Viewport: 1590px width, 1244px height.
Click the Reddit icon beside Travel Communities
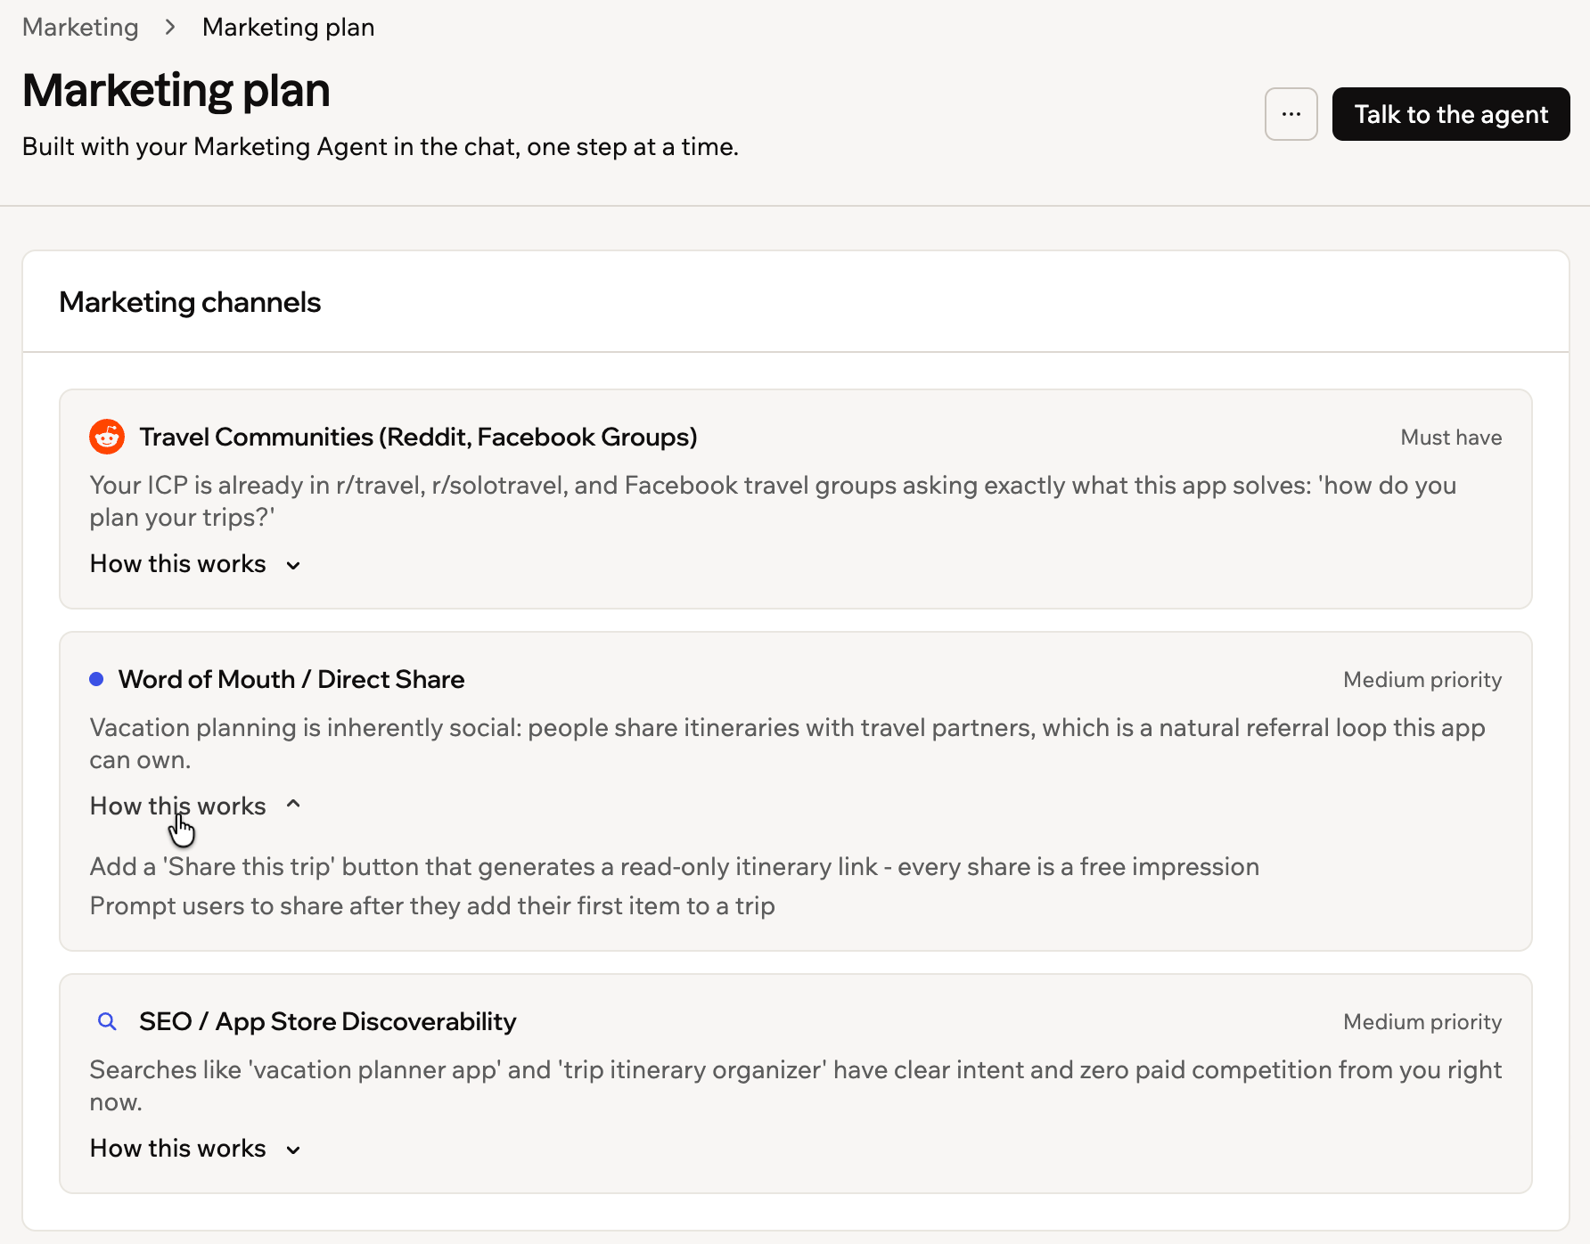click(107, 437)
